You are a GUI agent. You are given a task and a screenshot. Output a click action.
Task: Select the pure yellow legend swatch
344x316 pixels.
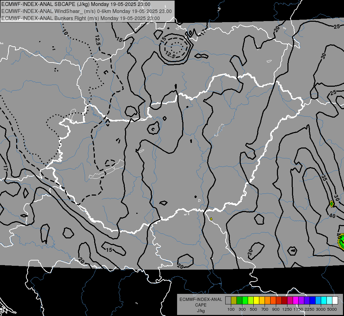256,300
